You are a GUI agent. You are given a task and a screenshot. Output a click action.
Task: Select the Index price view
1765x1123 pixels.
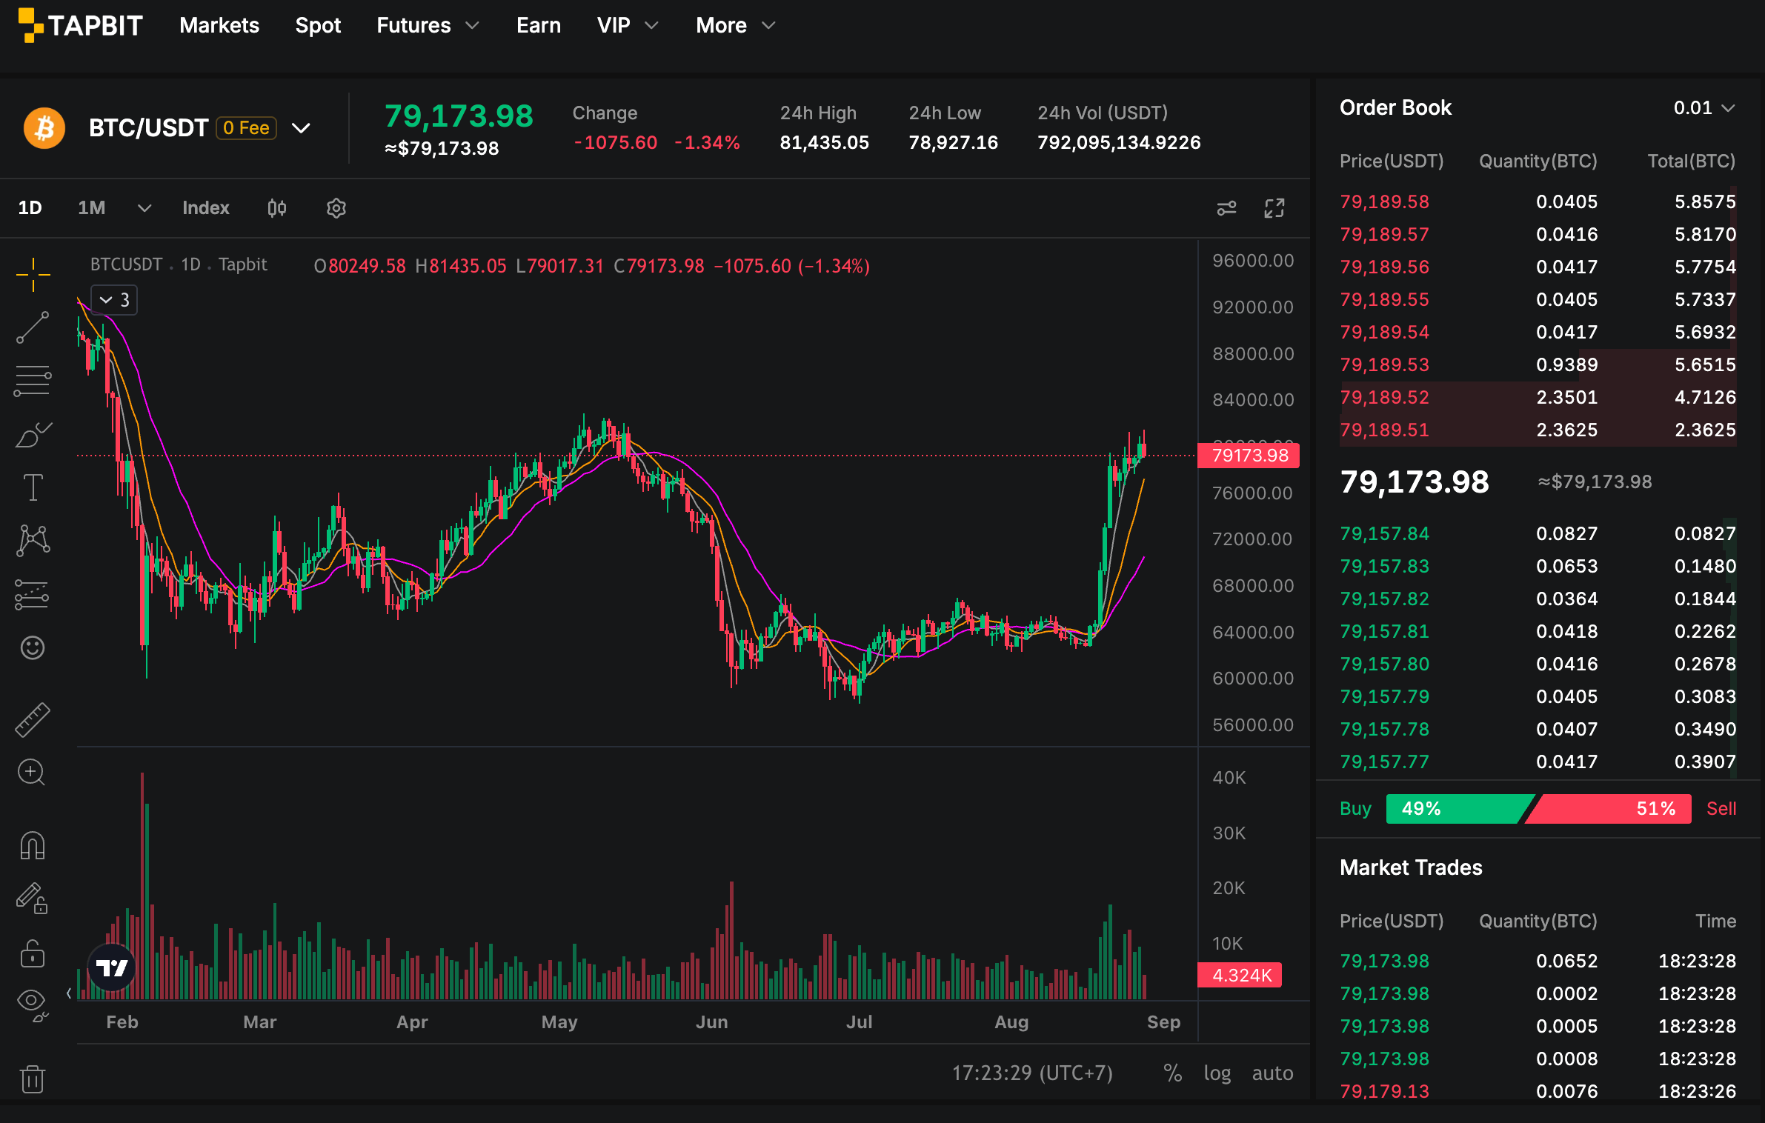(x=206, y=208)
